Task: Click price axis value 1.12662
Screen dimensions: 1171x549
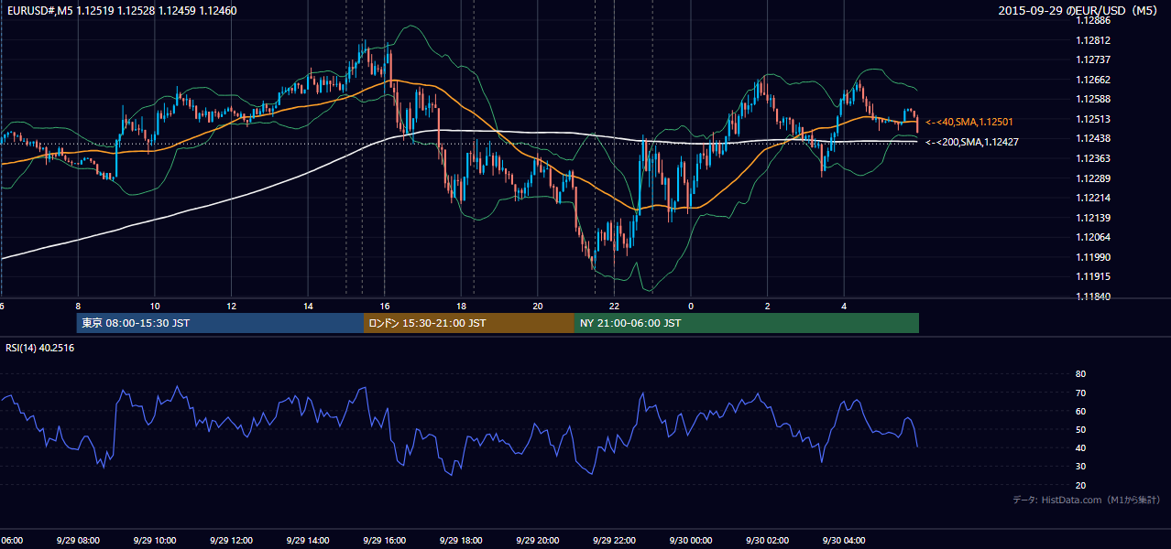Action: click(1094, 80)
